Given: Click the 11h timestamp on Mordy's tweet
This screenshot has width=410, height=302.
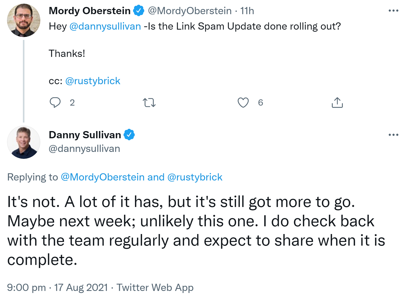Looking at the screenshot, I should pos(247,11).
